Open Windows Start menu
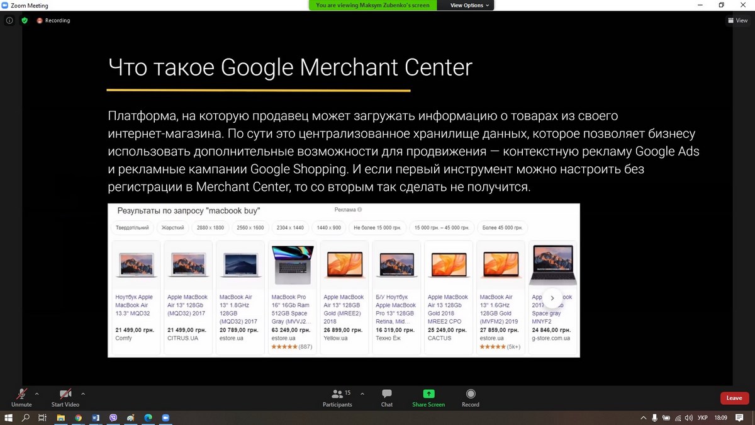This screenshot has height=425, width=755. tap(9, 417)
